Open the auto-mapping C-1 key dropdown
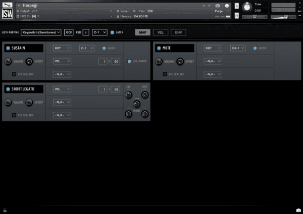Image resolution: width=303 pixels, height=214 pixels. point(99,32)
